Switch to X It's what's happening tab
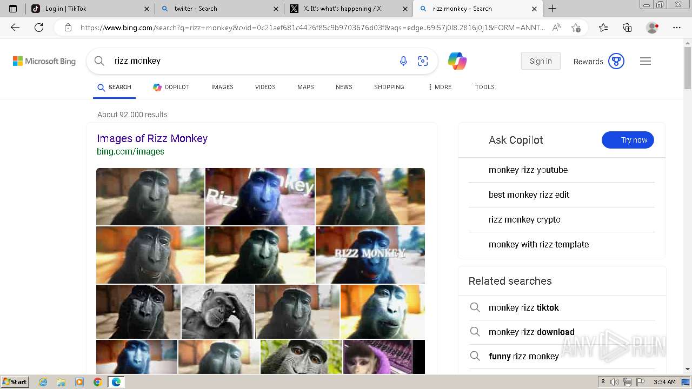Screen dimensions: 692x389 point(349,9)
